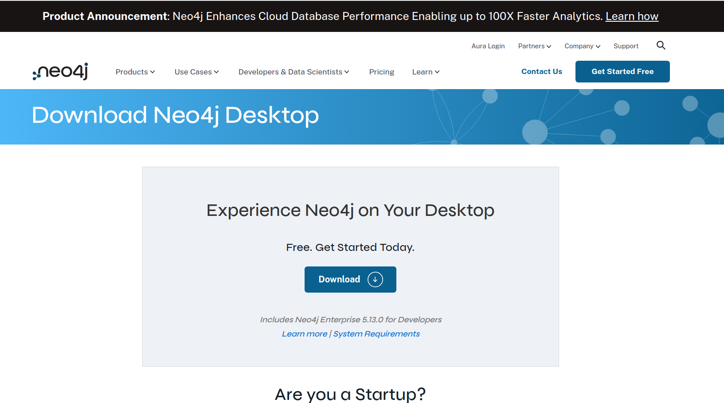
Task: Expand the Products menu
Action: pyautogui.click(x=135, y=72)
